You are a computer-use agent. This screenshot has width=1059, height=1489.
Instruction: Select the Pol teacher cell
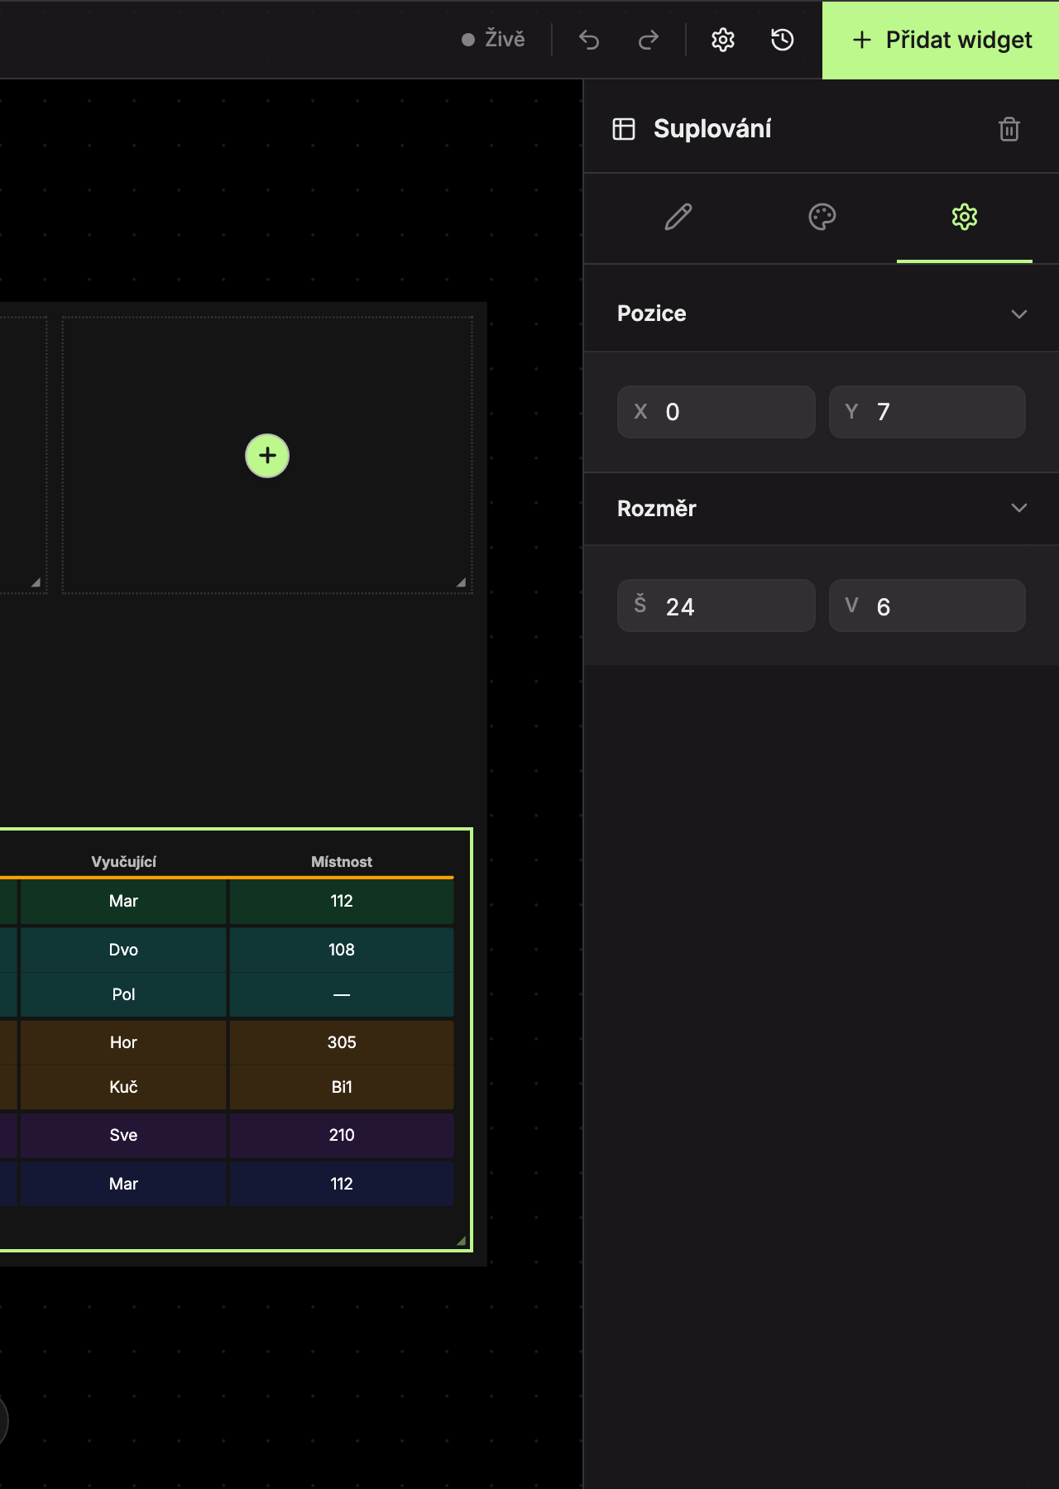pyautogui.click(x=123, y=994)
